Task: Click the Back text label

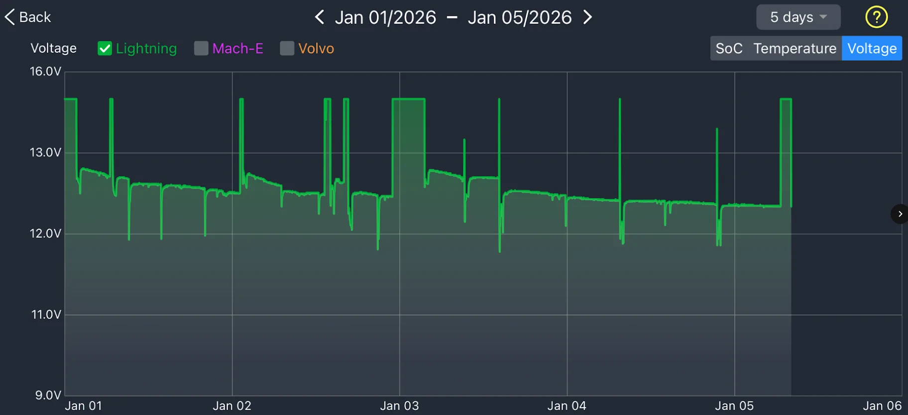Action: click(x=35, y=17)
